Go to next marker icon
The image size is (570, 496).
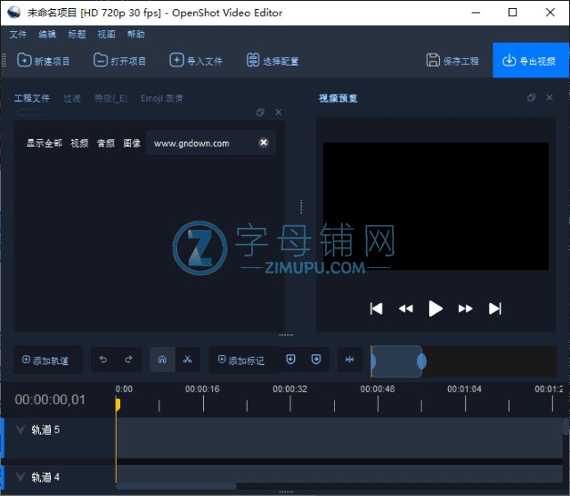(316, 360)
